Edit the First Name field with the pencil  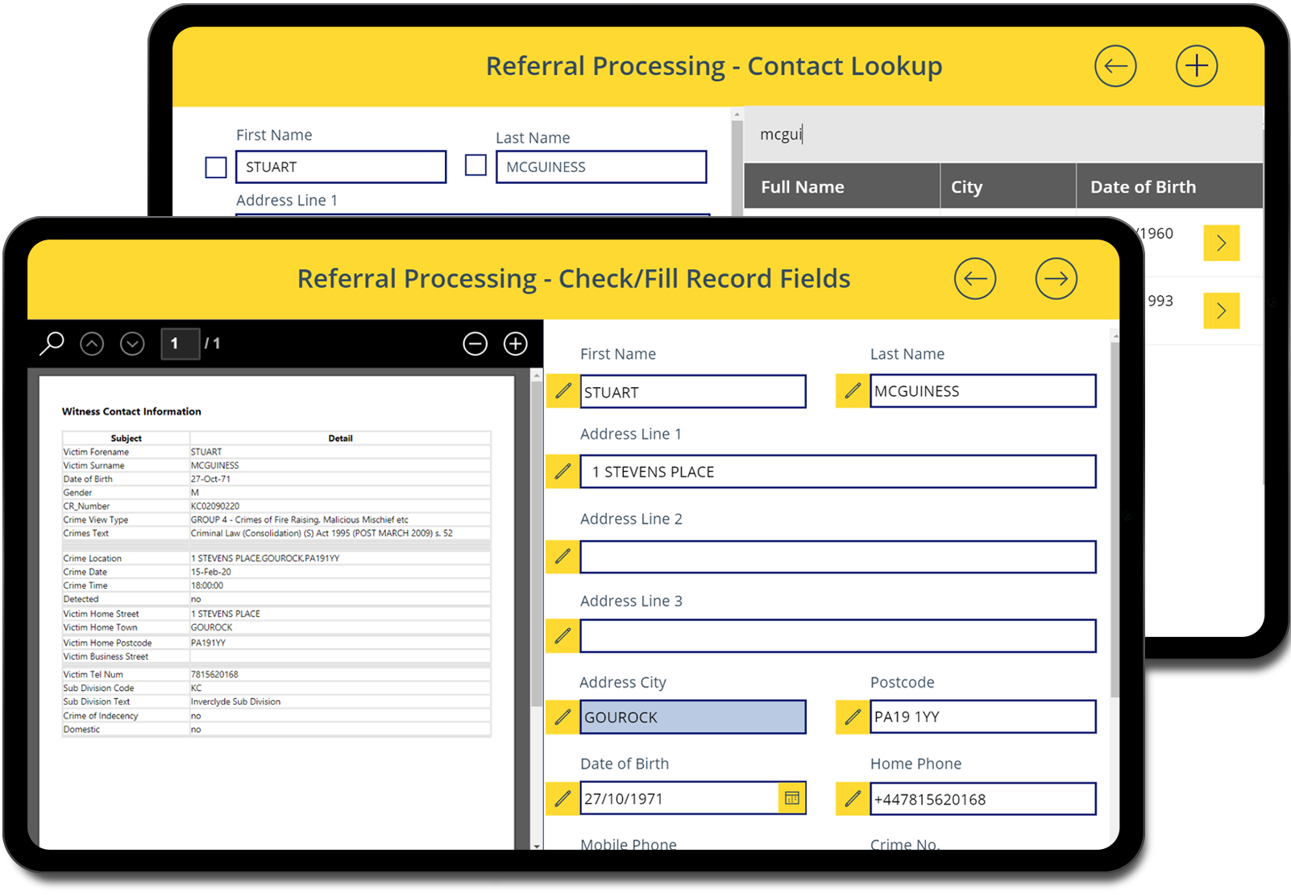coord(562,391)
